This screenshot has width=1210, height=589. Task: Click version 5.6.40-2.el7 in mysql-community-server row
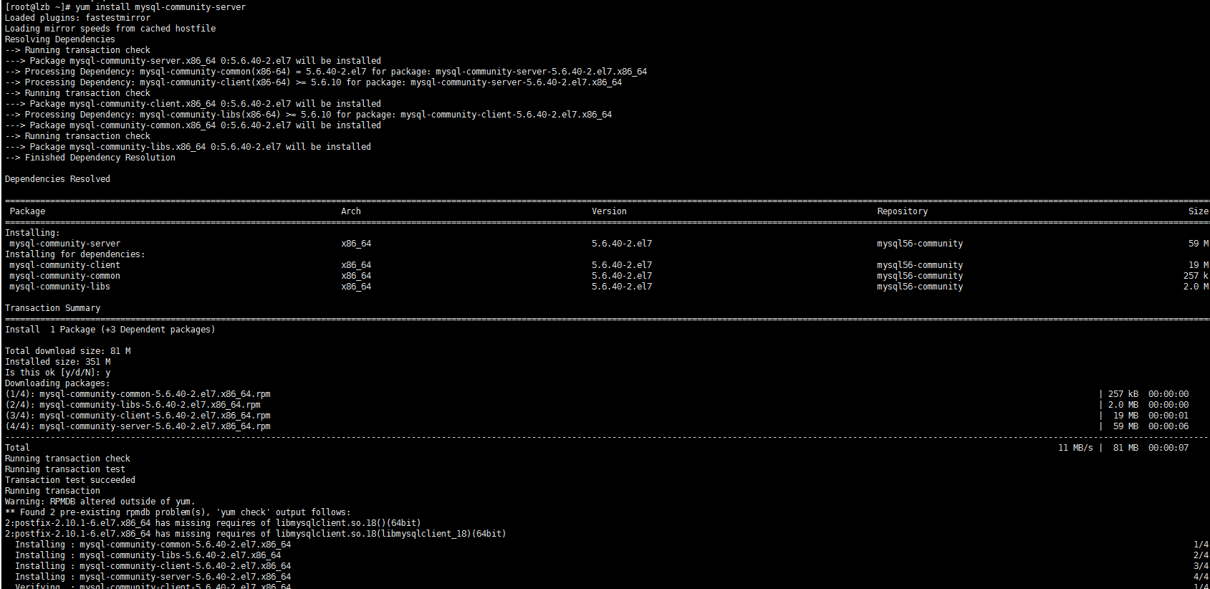point(622,244)
